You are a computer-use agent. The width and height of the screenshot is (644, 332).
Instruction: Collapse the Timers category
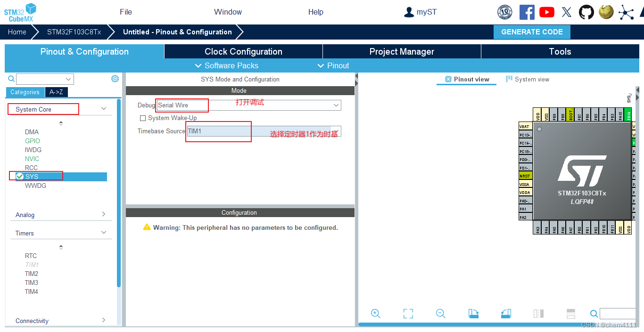coord(104,233)
